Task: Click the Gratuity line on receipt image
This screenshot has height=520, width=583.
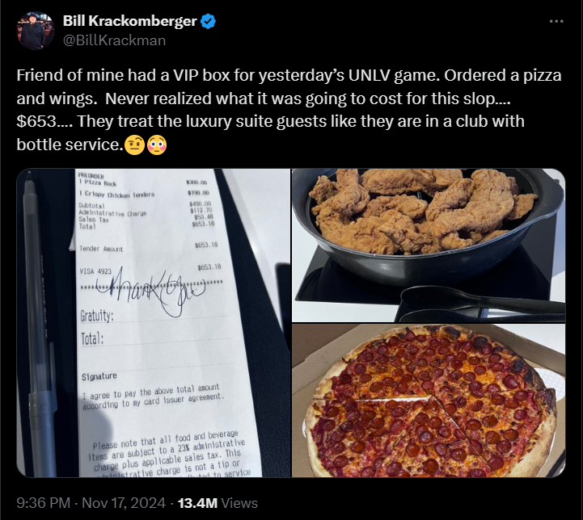Action: 97,316
